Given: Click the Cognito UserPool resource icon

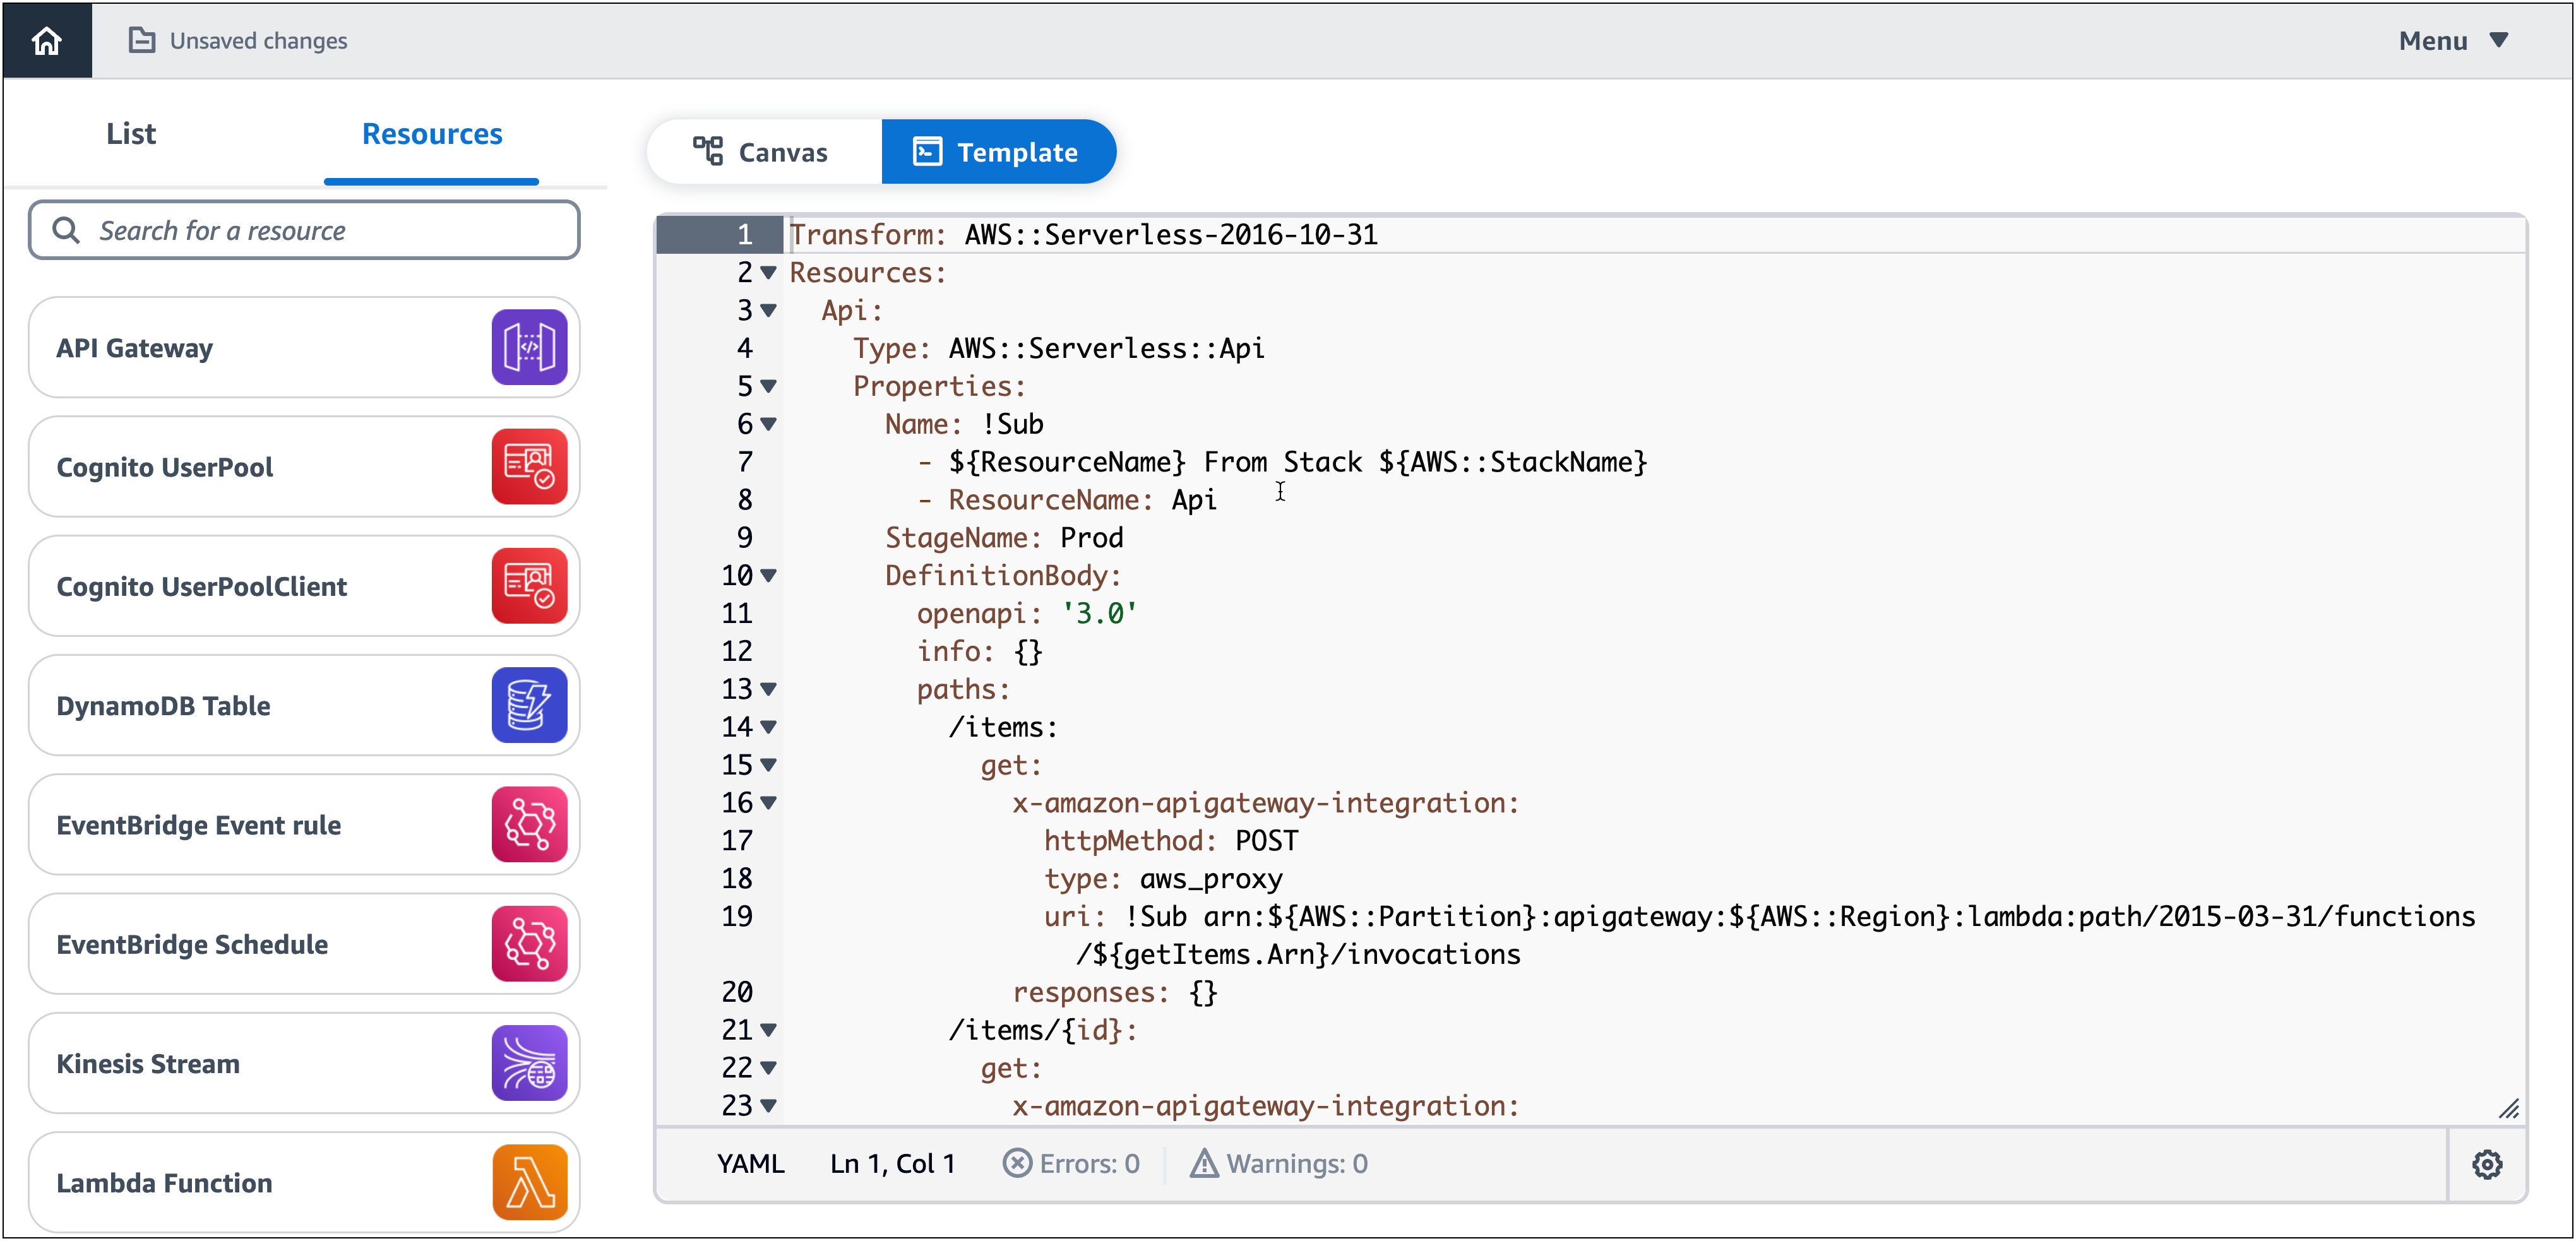Looking at the screenshot, I should 529,468.
